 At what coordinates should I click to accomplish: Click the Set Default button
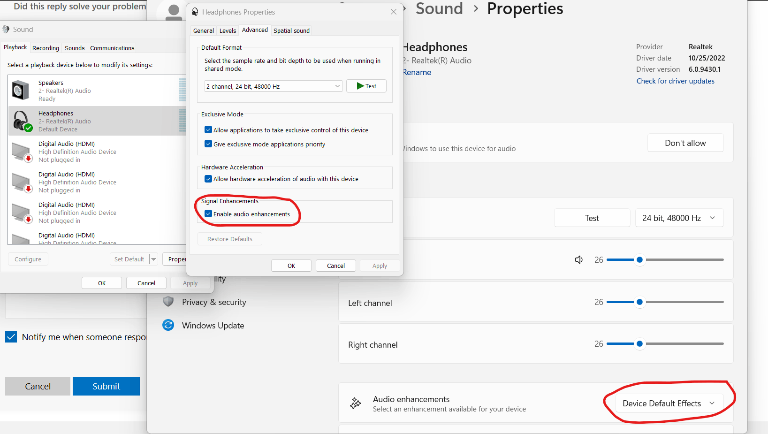(129, 259)
